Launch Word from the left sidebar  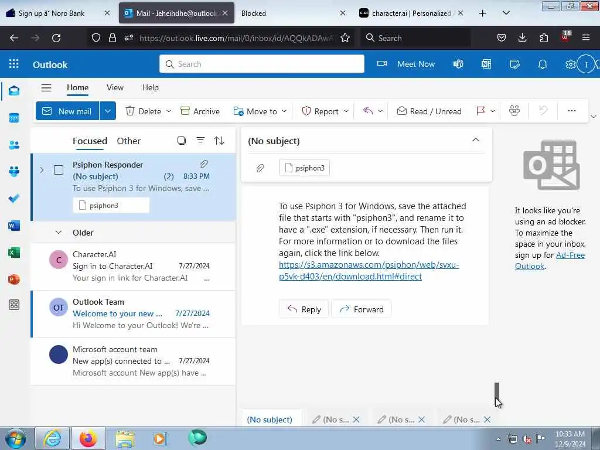coord(14,226)
